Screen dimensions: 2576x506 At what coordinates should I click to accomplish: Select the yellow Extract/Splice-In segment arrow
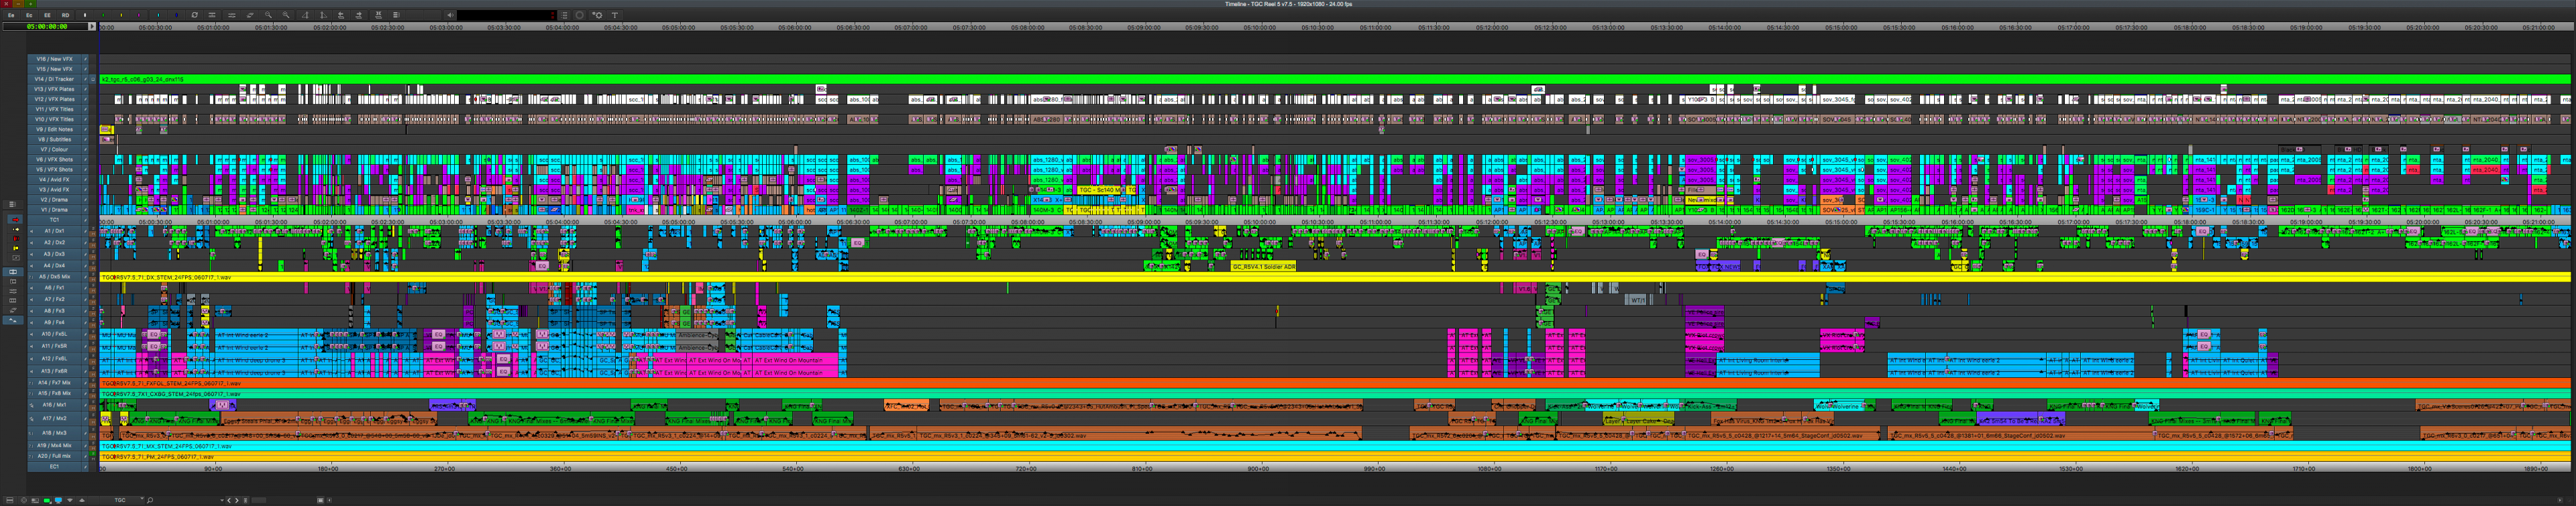pyautogui.click(x=15, y=230)
